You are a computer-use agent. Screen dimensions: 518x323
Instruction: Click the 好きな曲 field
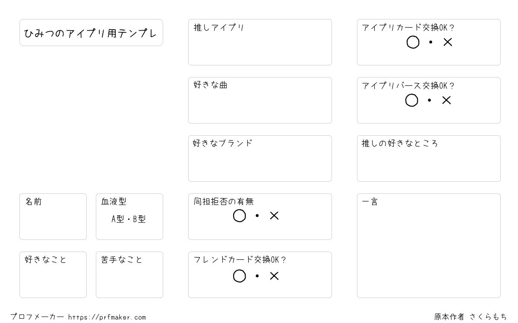260,100
